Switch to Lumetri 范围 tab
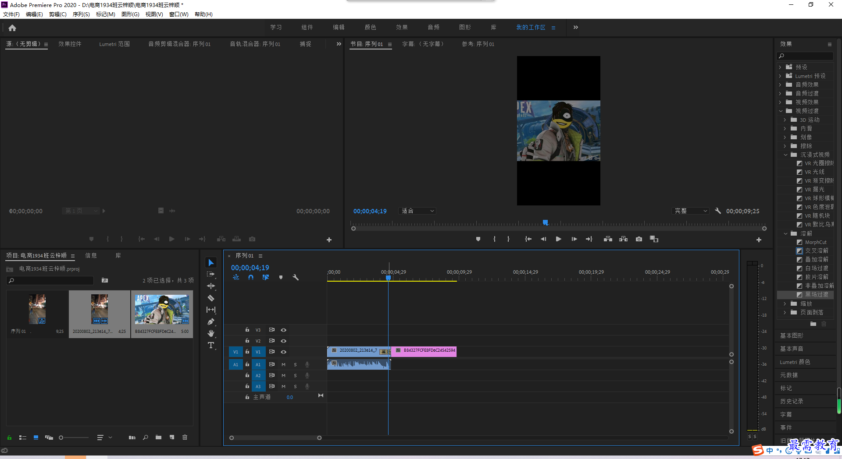This screenshot has height=459, width=842. (114, 44)
